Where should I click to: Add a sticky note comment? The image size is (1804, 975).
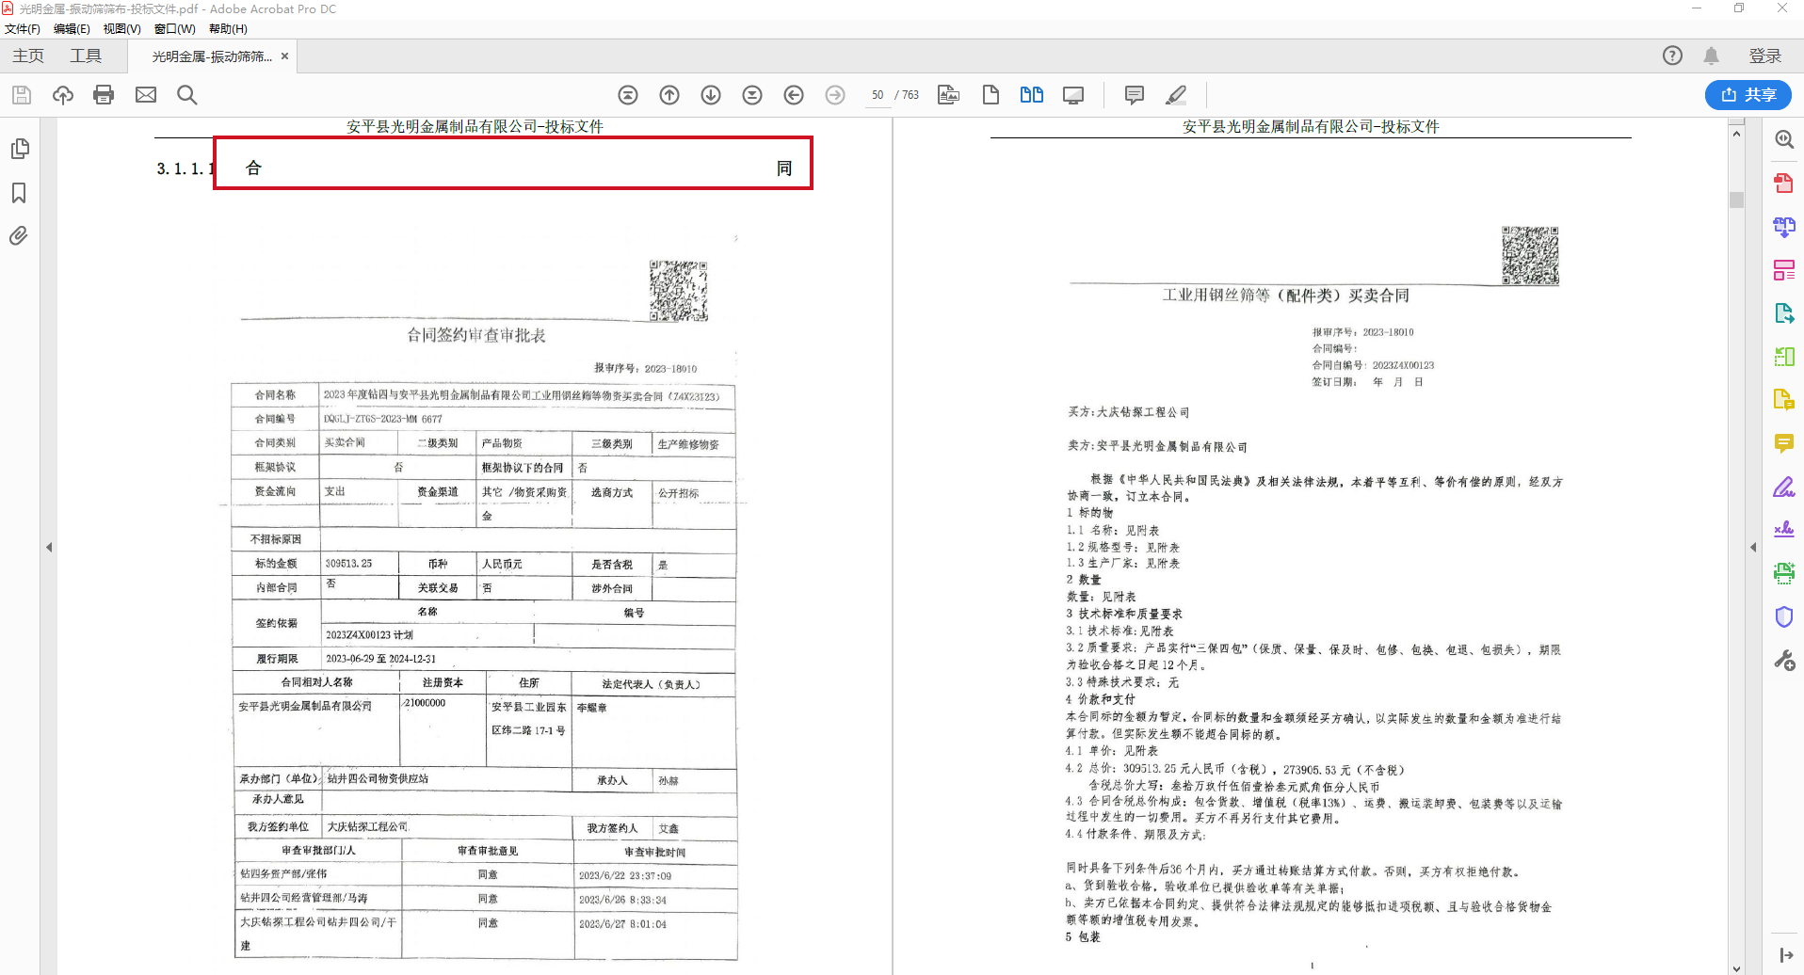(x=1135, y=95)
